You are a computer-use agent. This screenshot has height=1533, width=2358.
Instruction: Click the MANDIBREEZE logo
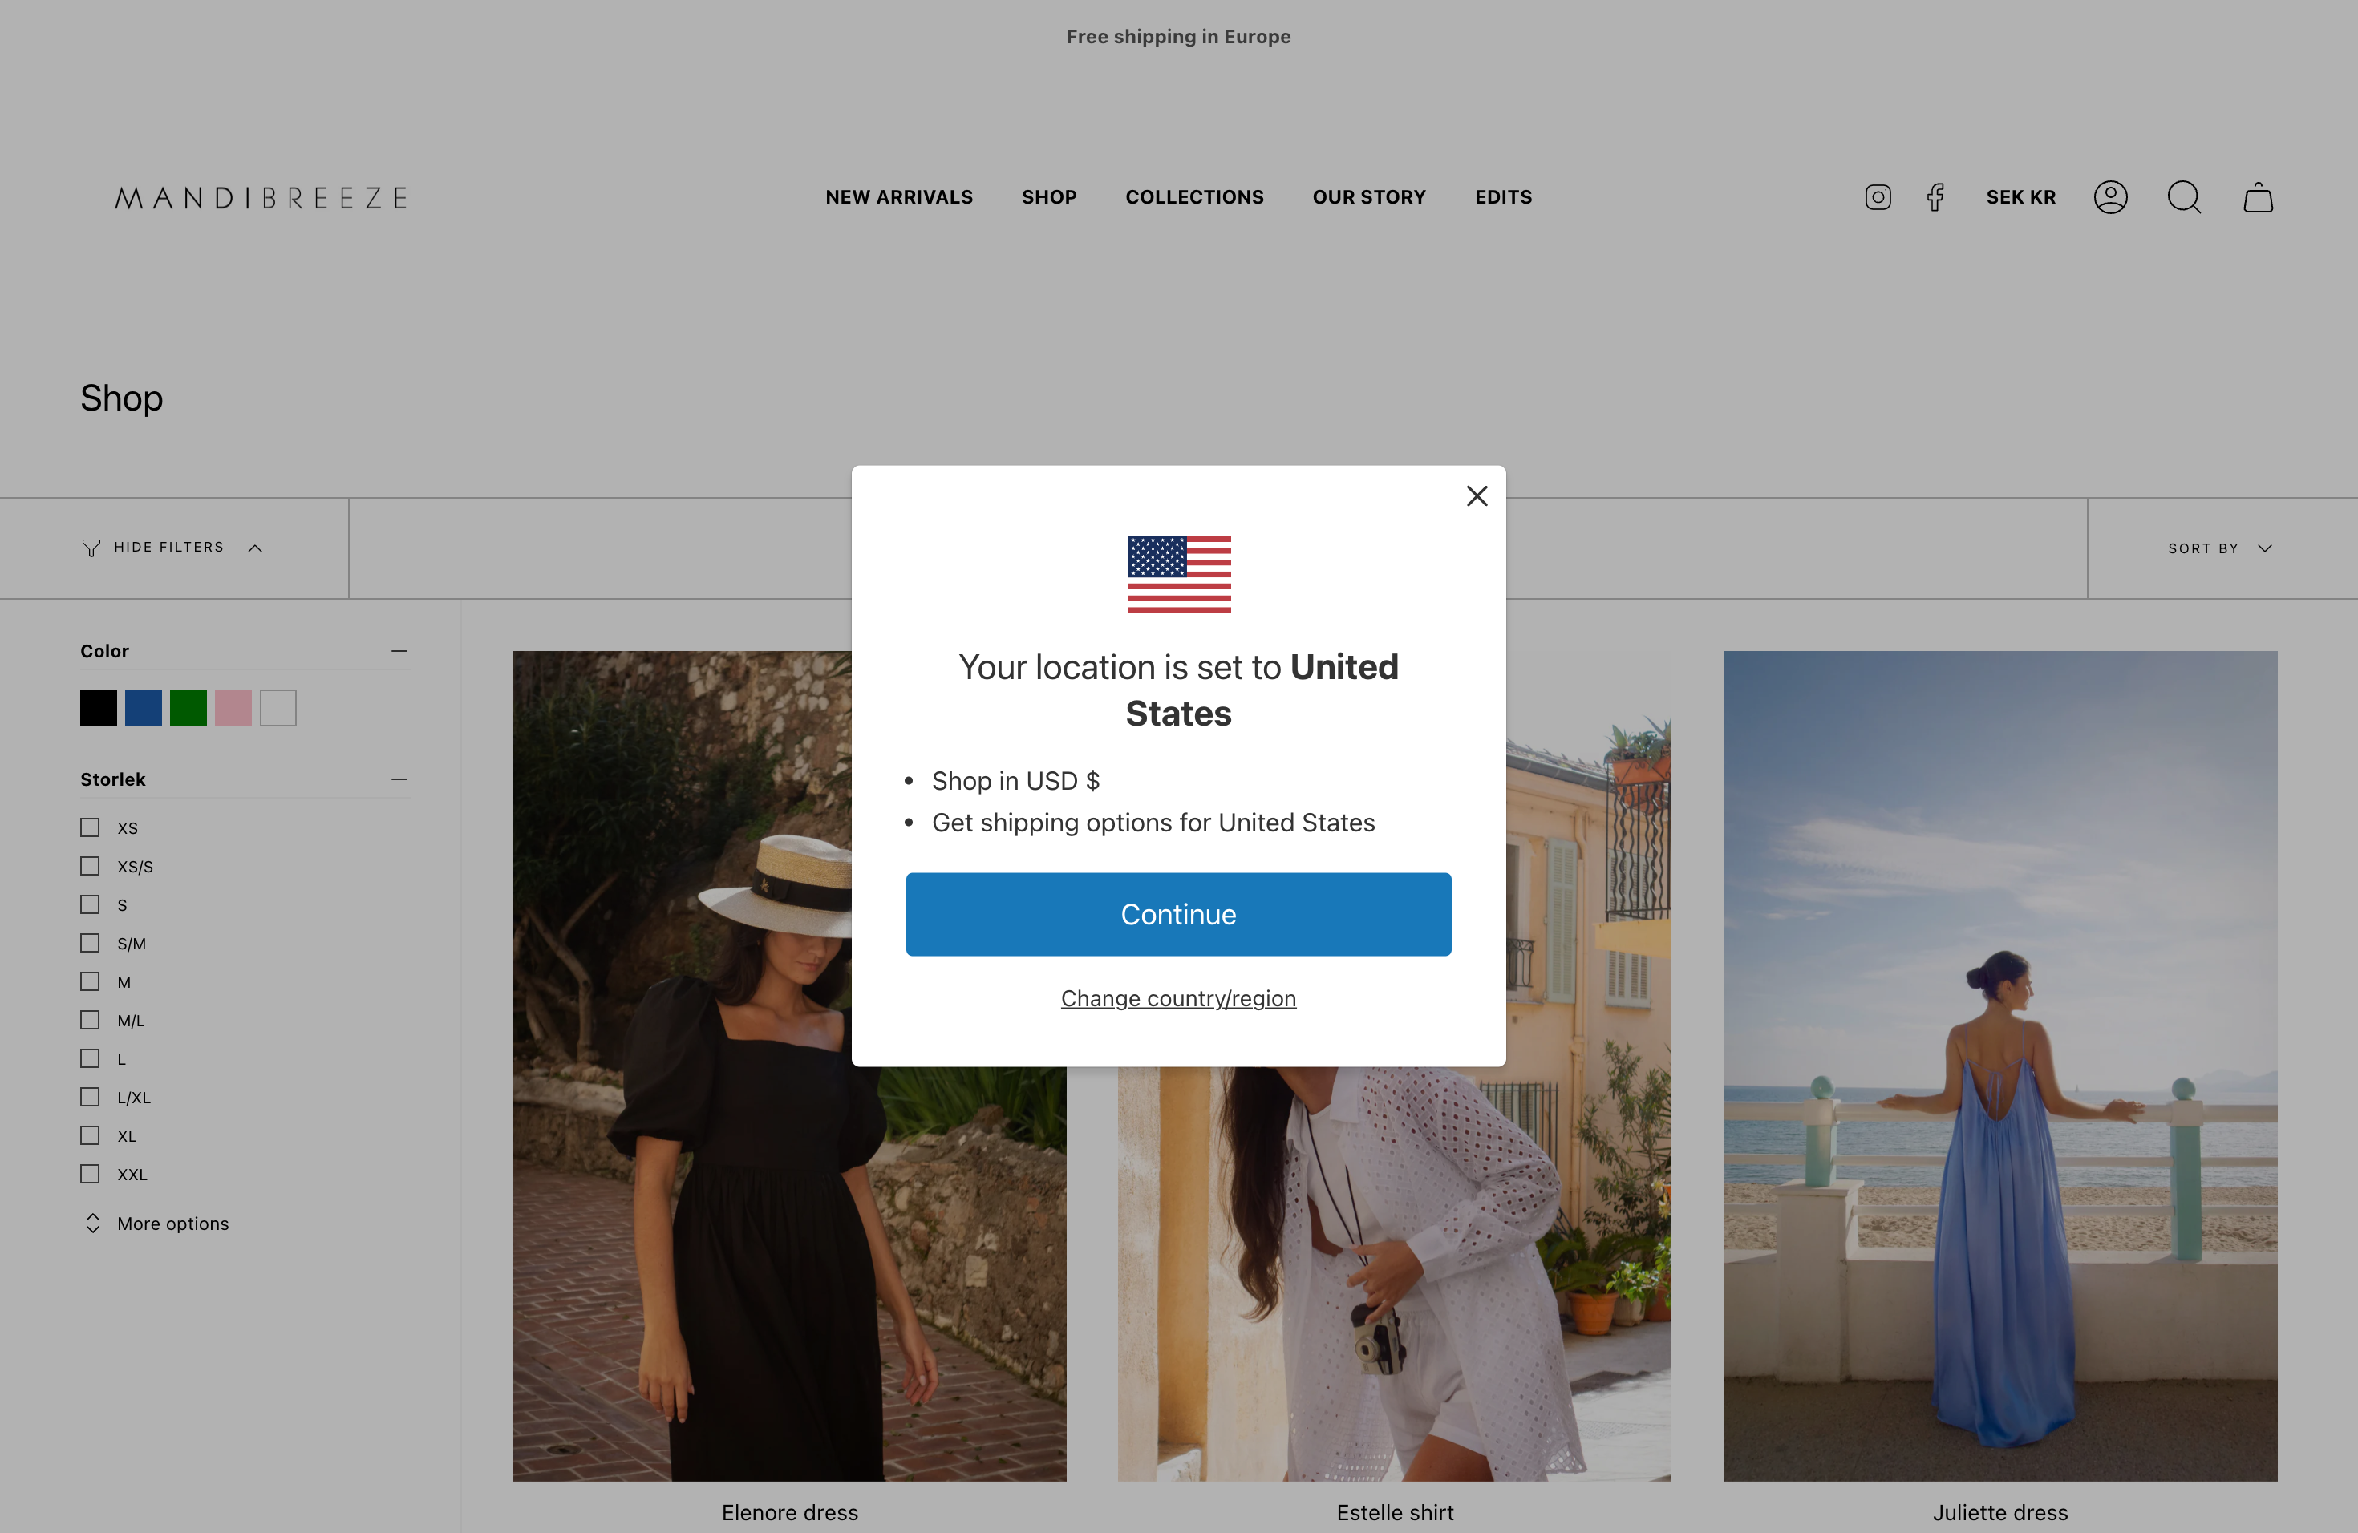[x=261, y=197]
